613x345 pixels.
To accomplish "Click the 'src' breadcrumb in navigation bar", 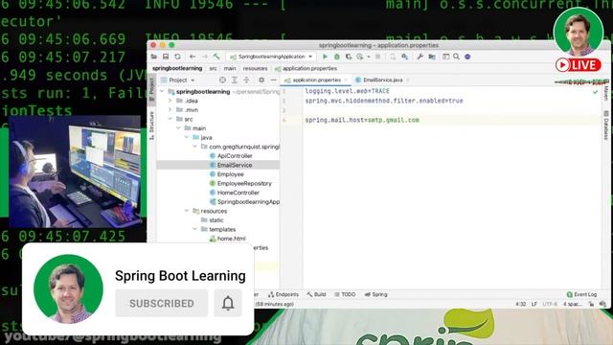I will point(213,68).
